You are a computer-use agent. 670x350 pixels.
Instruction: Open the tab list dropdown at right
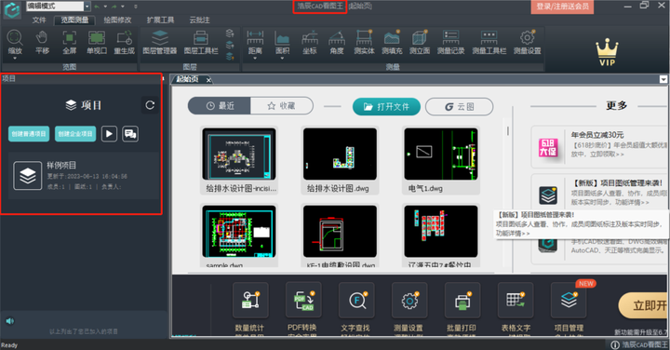pos(663,79)
